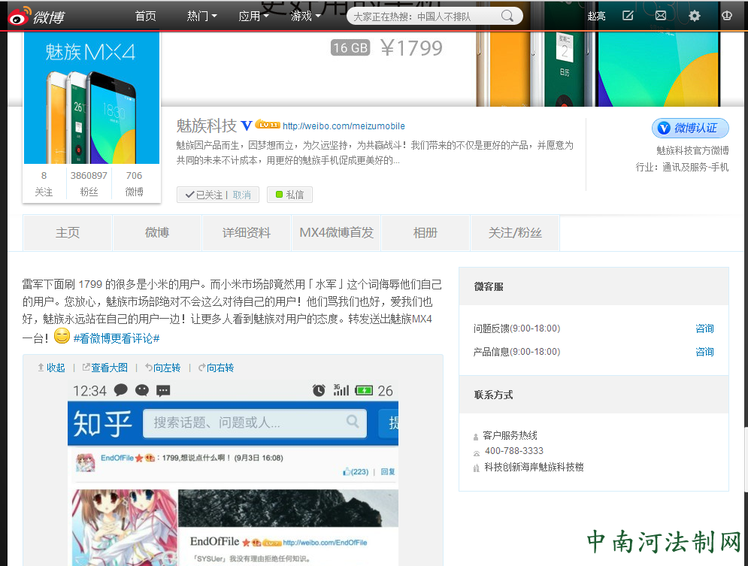Screen dimensions: 748x566
Task: Switch to the 主页 tab
Action: (67, 233)
